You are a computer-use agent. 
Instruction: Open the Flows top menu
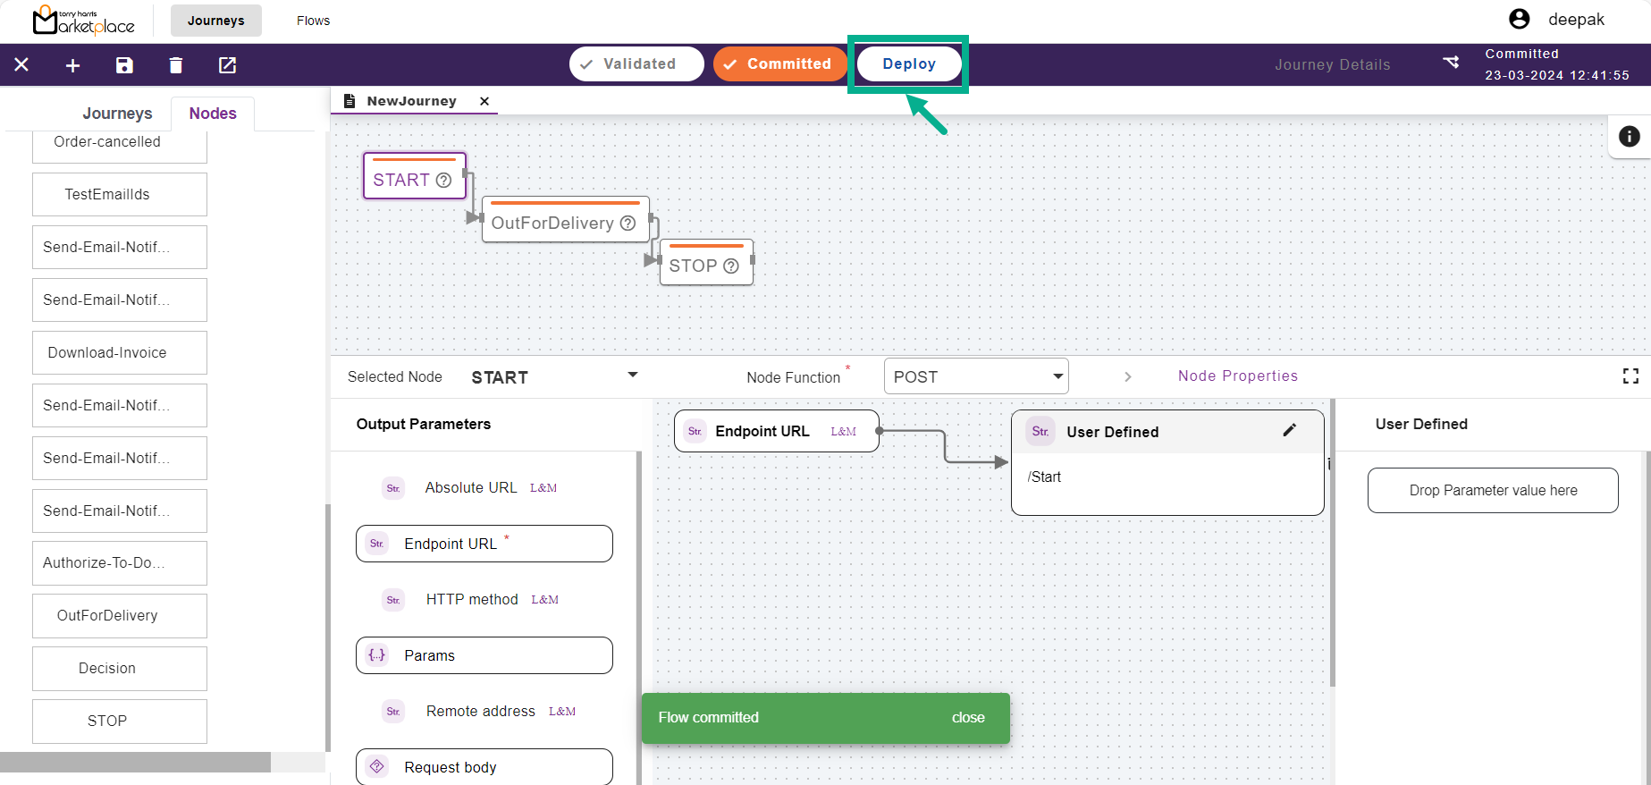[313, 21]
